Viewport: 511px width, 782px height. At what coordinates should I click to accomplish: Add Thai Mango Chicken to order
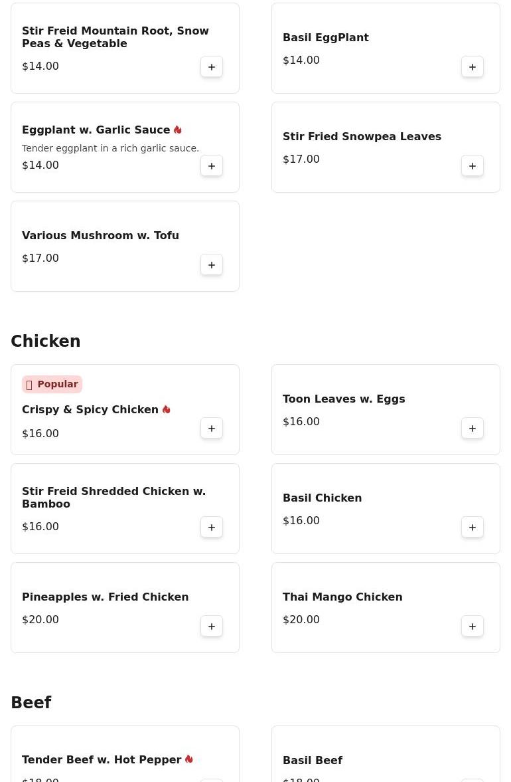pos(472,627)
